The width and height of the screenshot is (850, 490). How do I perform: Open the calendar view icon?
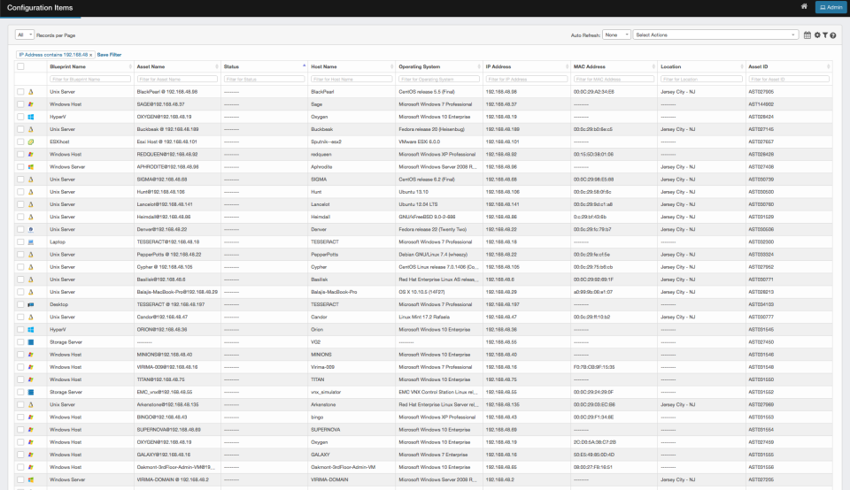pos(807,35)
